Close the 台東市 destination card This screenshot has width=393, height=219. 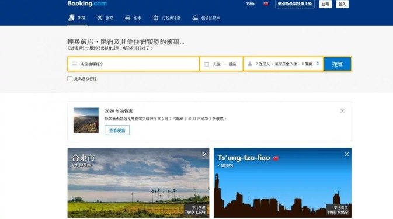204,154
